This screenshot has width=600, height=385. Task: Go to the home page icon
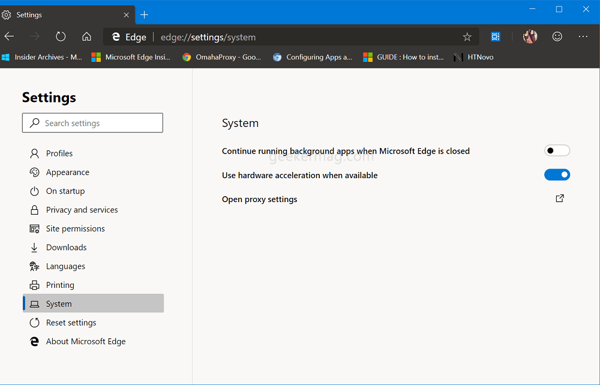87,37
